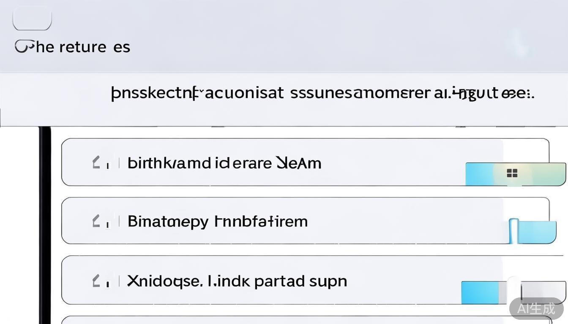Click the 'AI生成' badge
Screen dimensions: 568x324
pyautogui.click(x=536, y=308)
